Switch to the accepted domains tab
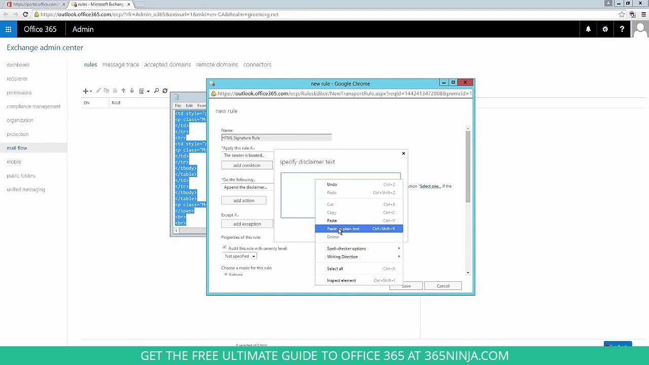Screen dimensions: 649x365 pyautogui.click(x=167, y=64)
